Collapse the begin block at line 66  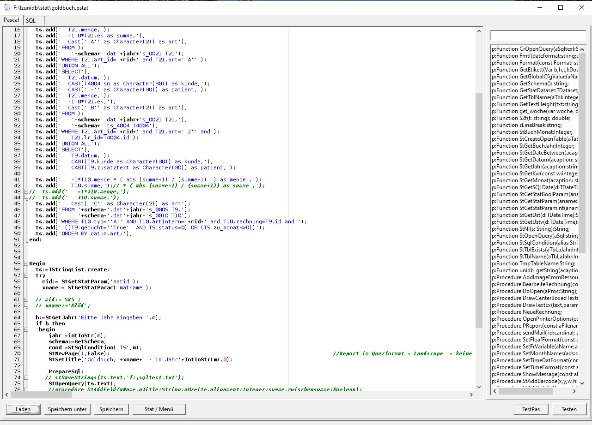tap(26, 329)
